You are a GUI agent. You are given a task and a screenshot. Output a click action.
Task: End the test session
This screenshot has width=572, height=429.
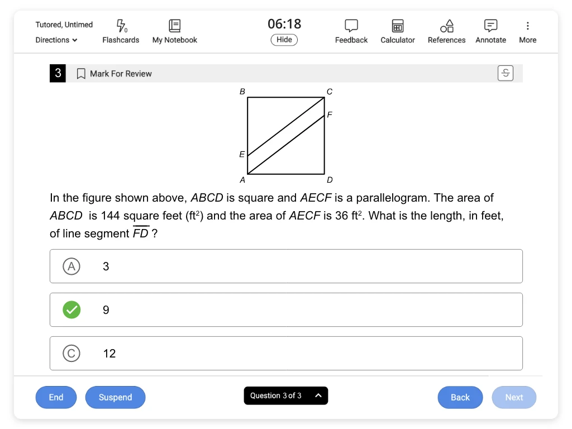tap(56, 397)
